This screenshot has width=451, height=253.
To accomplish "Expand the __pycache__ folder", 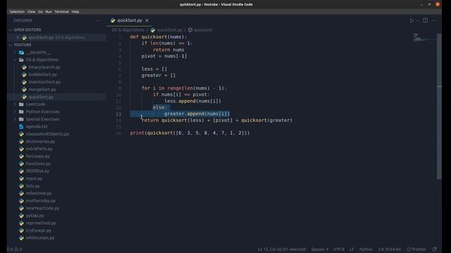I will (x=38, y=52).
